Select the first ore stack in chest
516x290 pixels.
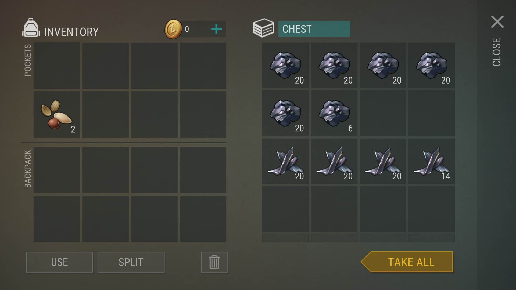[285, 65]
